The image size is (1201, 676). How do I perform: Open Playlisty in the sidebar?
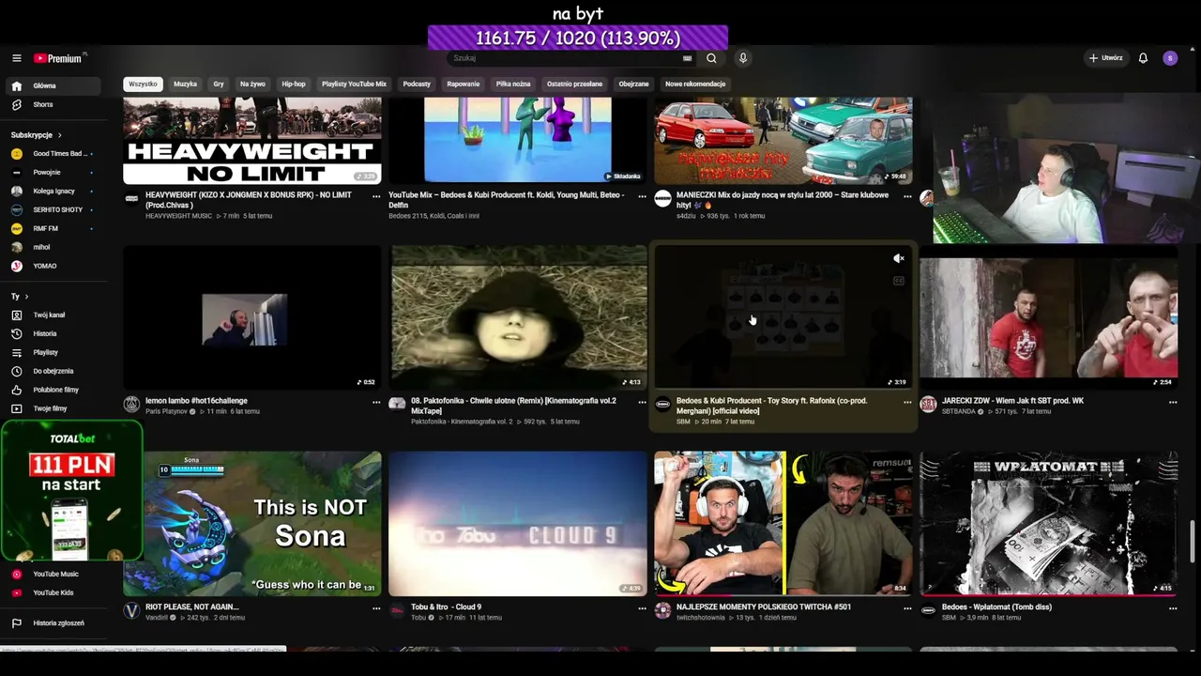(52, 352)
